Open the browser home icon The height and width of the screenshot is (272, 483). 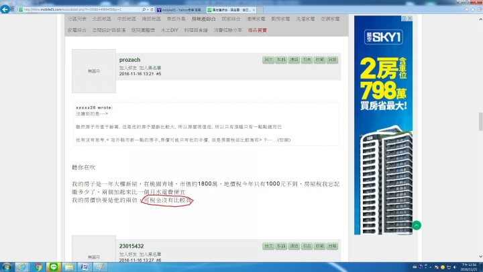click(x=467, y=9)
